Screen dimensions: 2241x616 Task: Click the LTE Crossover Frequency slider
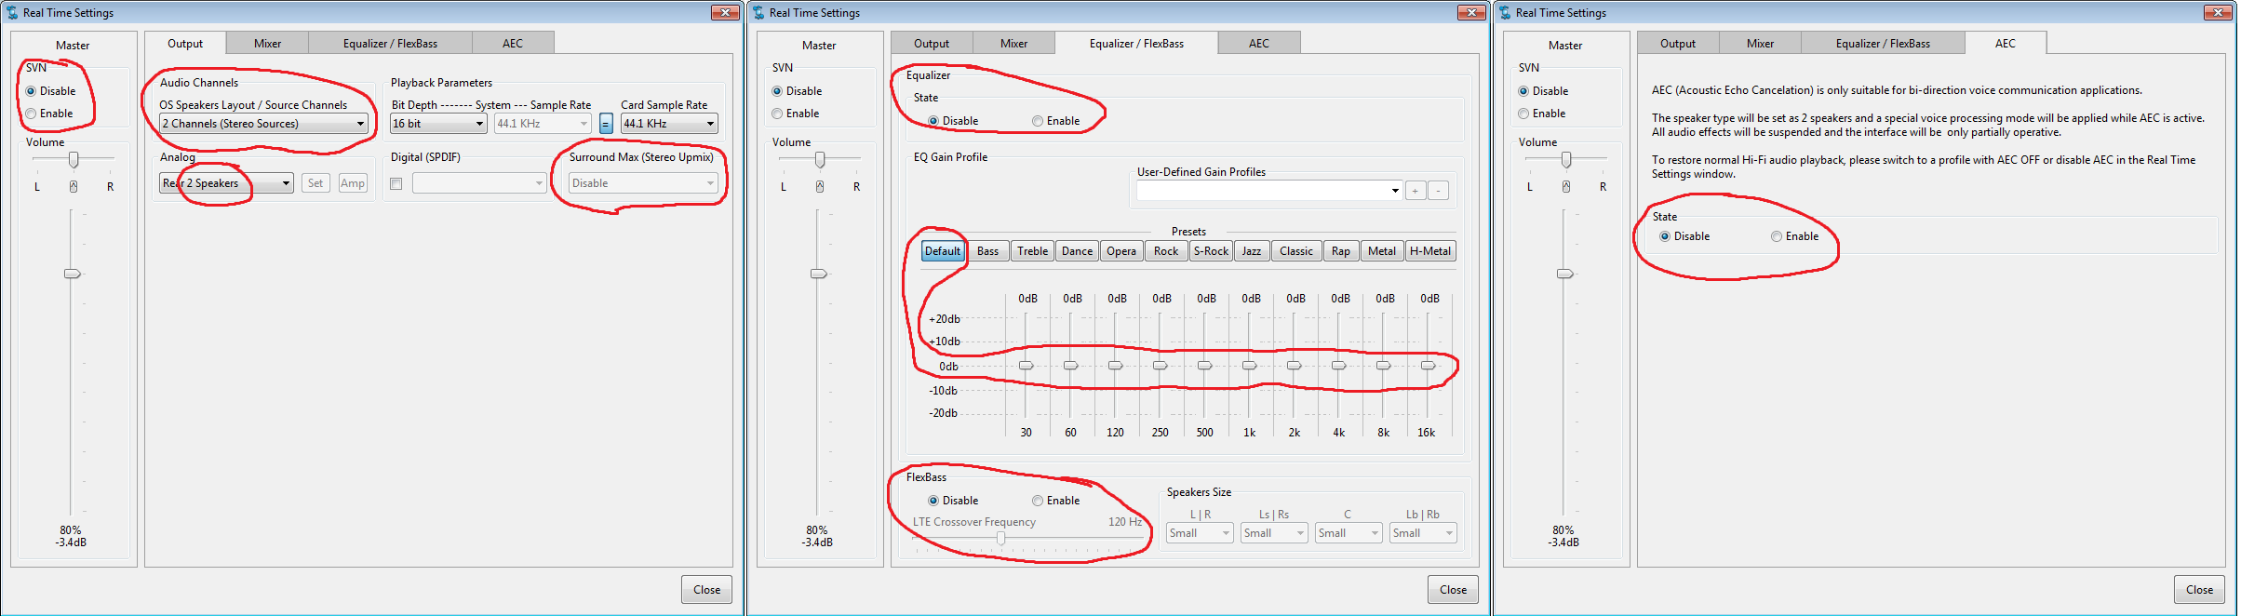point(1000,538)
